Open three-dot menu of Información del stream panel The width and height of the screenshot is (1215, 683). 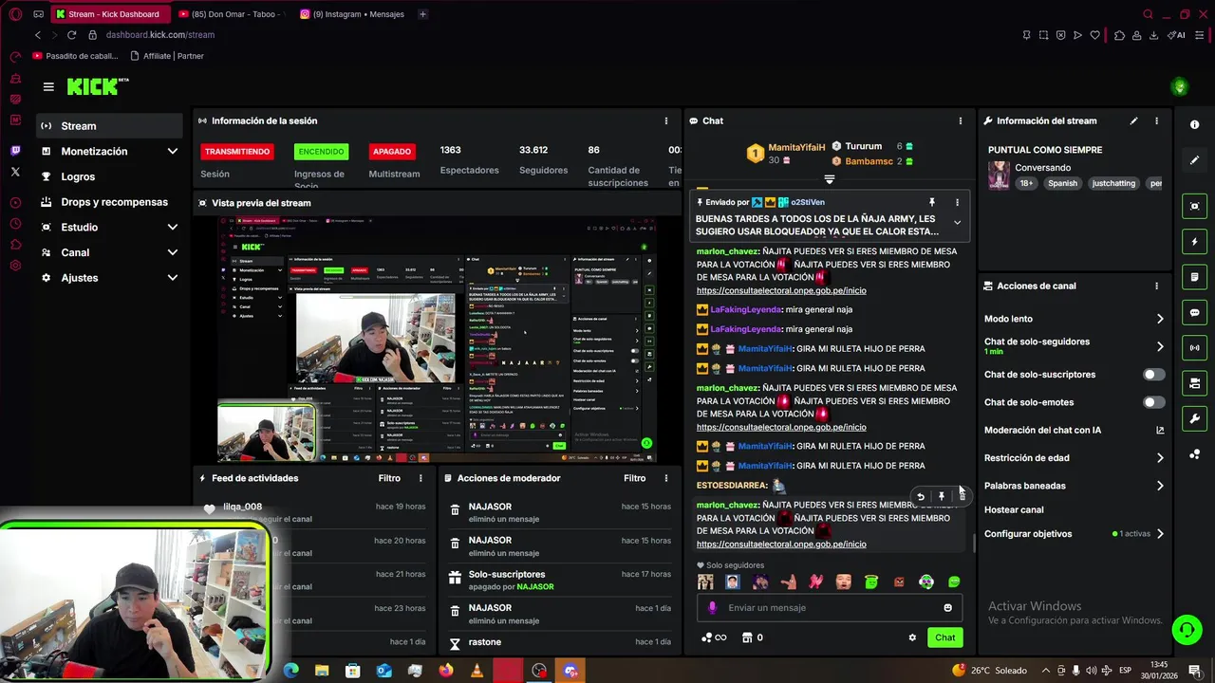click(1156, 120)
